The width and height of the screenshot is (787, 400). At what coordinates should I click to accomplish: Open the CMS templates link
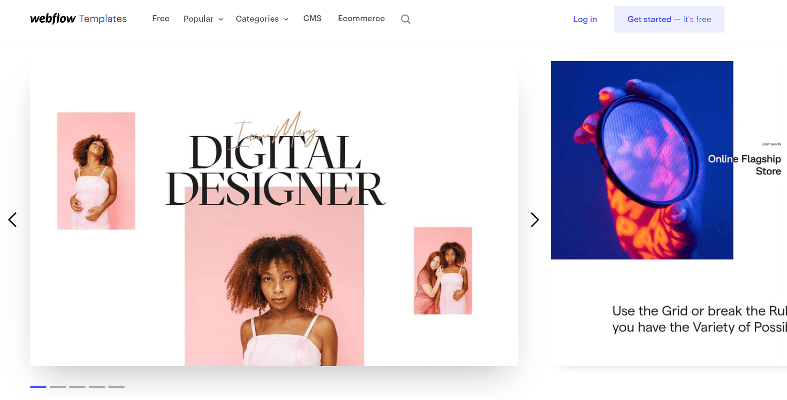[x=312, y=19]
